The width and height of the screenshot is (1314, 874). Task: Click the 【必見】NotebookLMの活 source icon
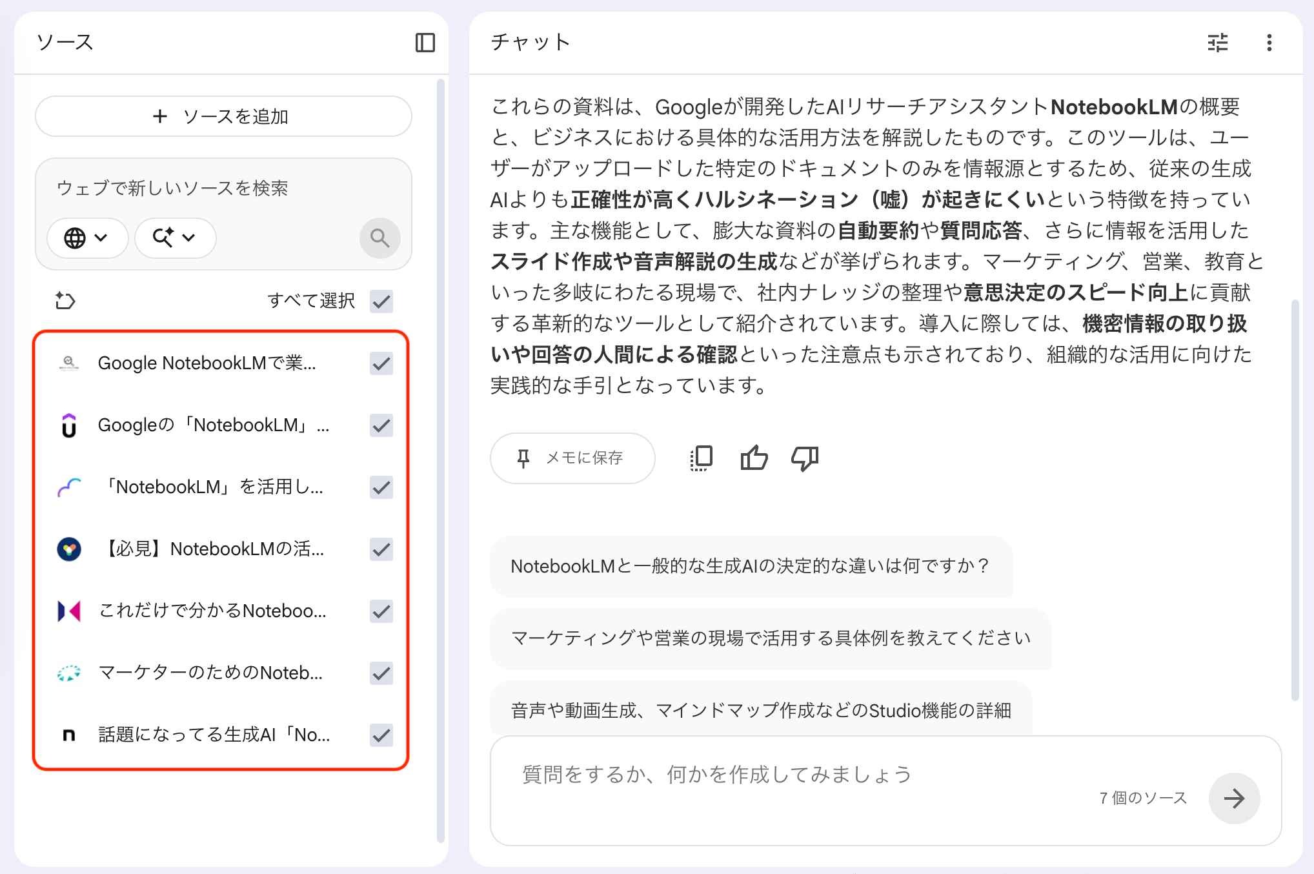pyautogui.click(x=69, y=549)
